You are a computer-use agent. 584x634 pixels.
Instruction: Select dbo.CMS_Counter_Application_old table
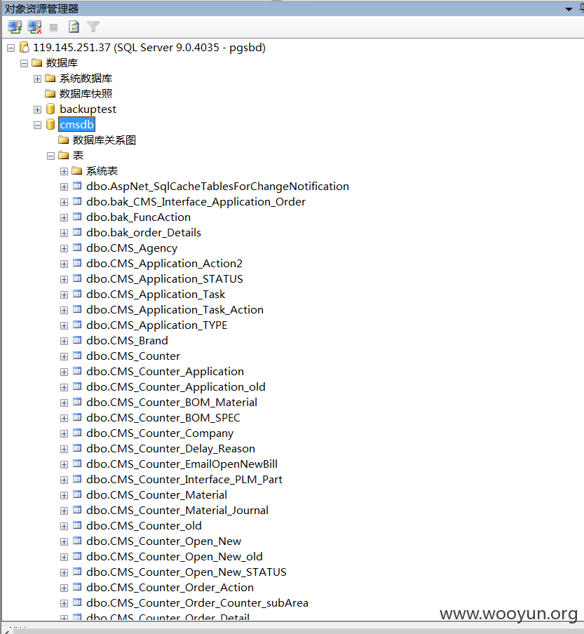[x=176, y=387]
